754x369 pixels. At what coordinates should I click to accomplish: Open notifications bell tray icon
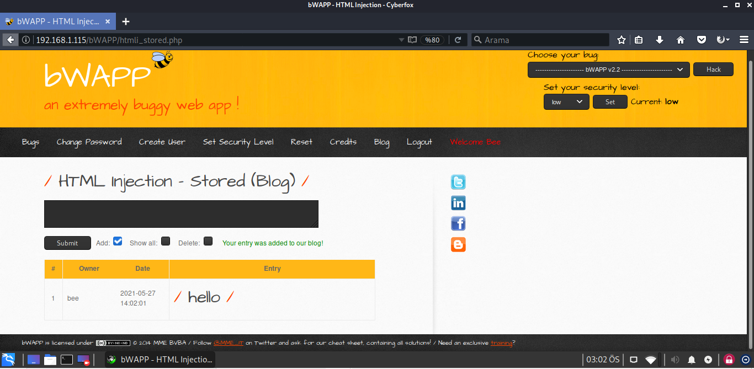(692, 360)
